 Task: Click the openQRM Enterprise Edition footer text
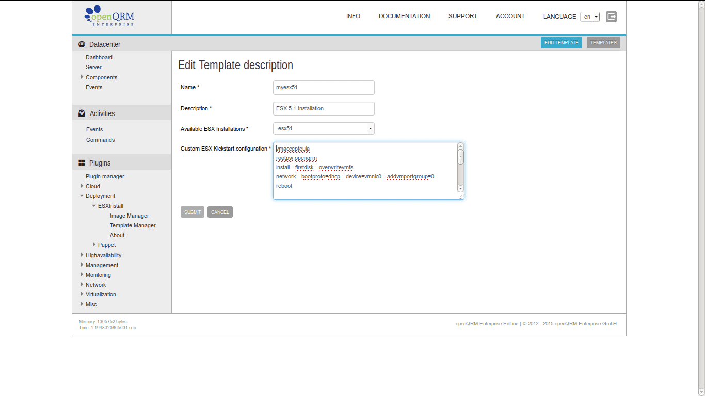point(536,324)
